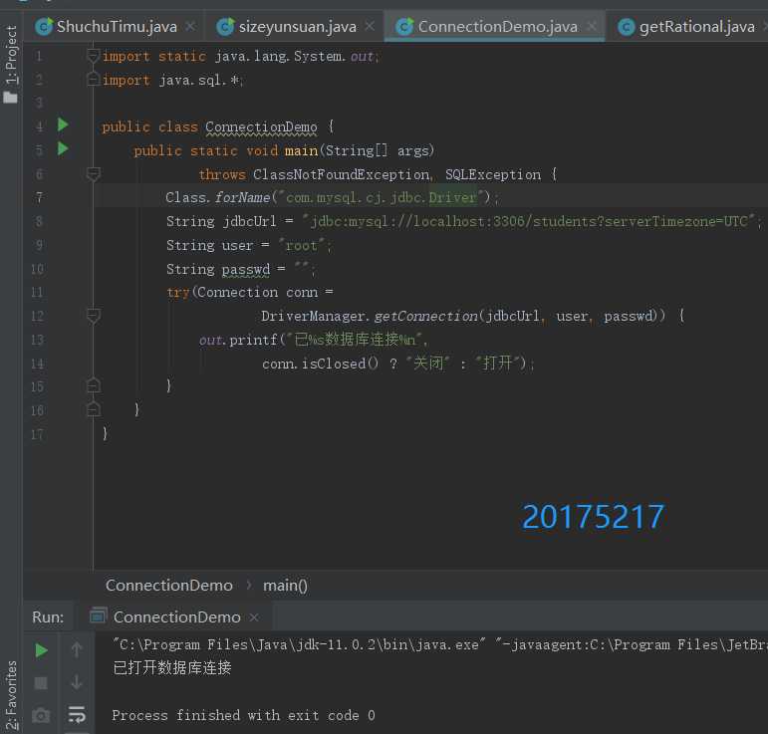The height and width of the screenshot is (734, 768).
Task: Select the ConnectionDemo.java editor tab
Action: point(497,27)
